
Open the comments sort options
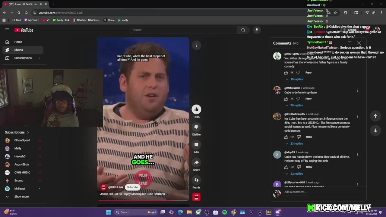point(350,43)
